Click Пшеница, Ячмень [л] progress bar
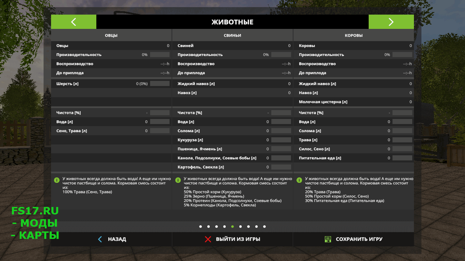 pos(281,149)
